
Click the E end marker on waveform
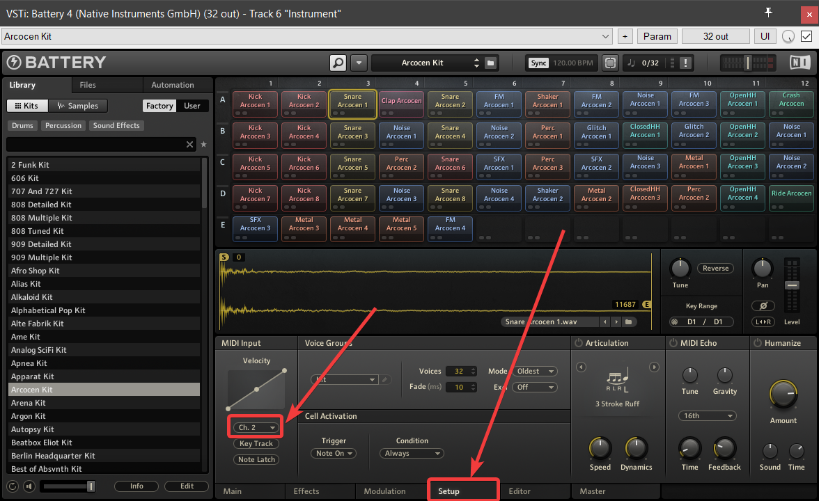coord(646,304)
